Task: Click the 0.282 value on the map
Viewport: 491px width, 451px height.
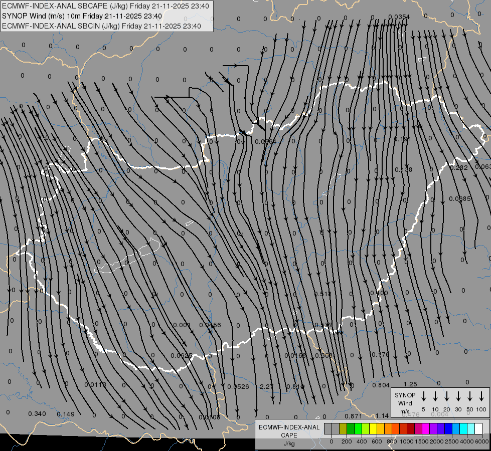Action: pos(459,168)
